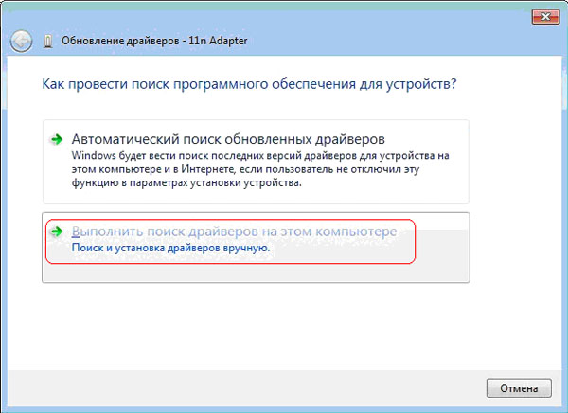Click the Back arrow button

click(20, 42)
